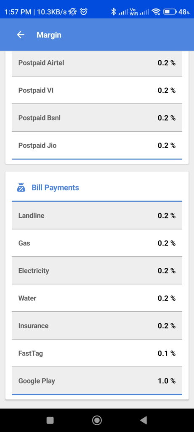The height and width of the screenshot is (432, 194).
Task: Tap the Android back triangle button
Action: pyautogui.click(x=143, y=420)
